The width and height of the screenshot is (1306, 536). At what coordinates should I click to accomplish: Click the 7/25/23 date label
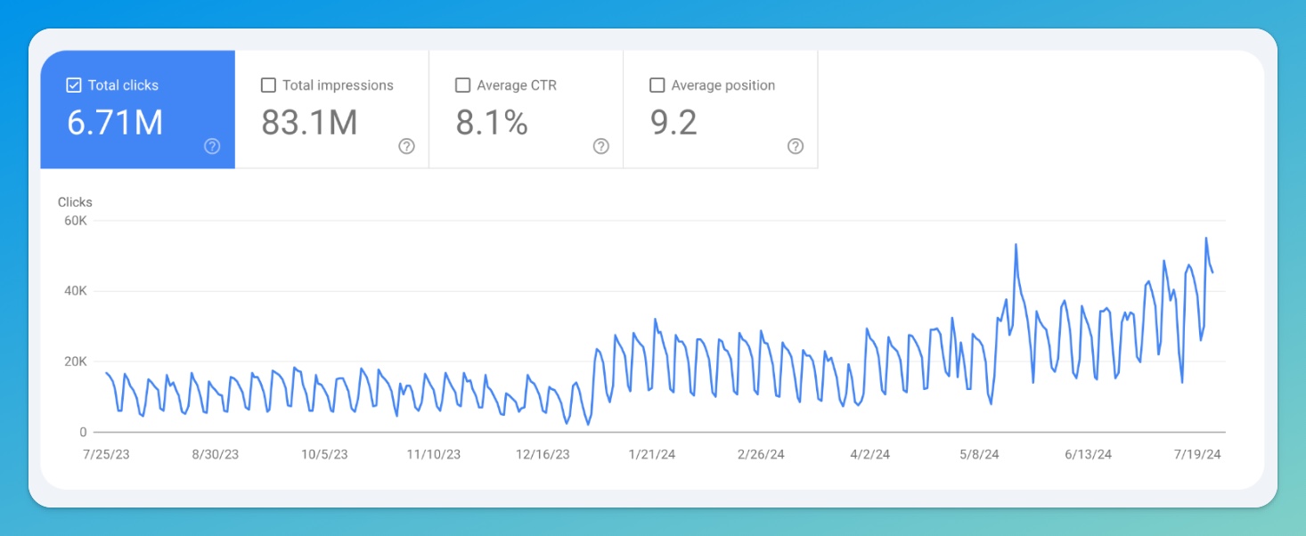105,454
